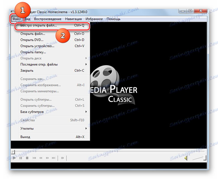Close the player window
Image resolution: width=218 pixels, height=179 pixels.
point(200,11)
